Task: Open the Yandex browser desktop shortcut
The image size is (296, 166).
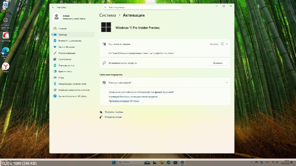Action: 5,68
